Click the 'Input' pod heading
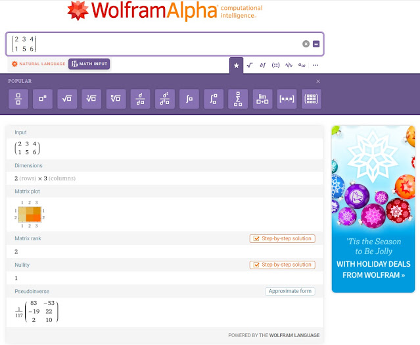The image size is (420, 345). click(x=20, y=132)
